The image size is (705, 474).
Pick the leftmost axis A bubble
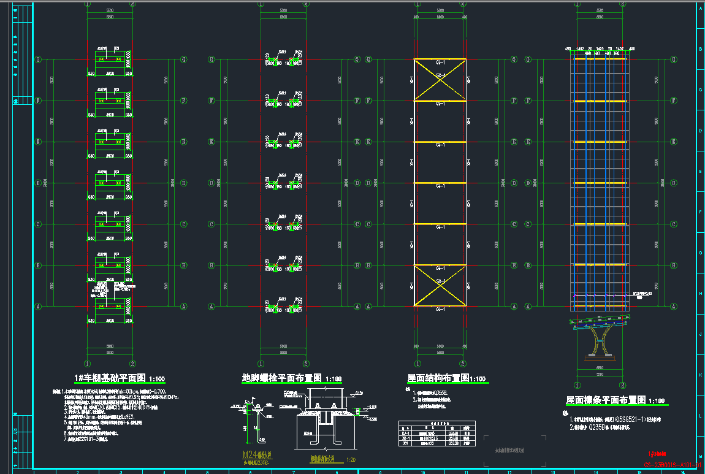pyautogui.click(x=39, y=306)
